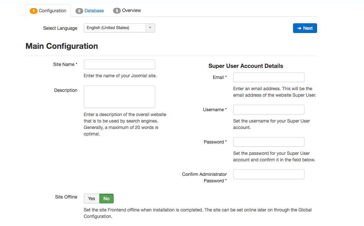Switch to the Overview tab
364x226 pixels.
tap(131, 11)
